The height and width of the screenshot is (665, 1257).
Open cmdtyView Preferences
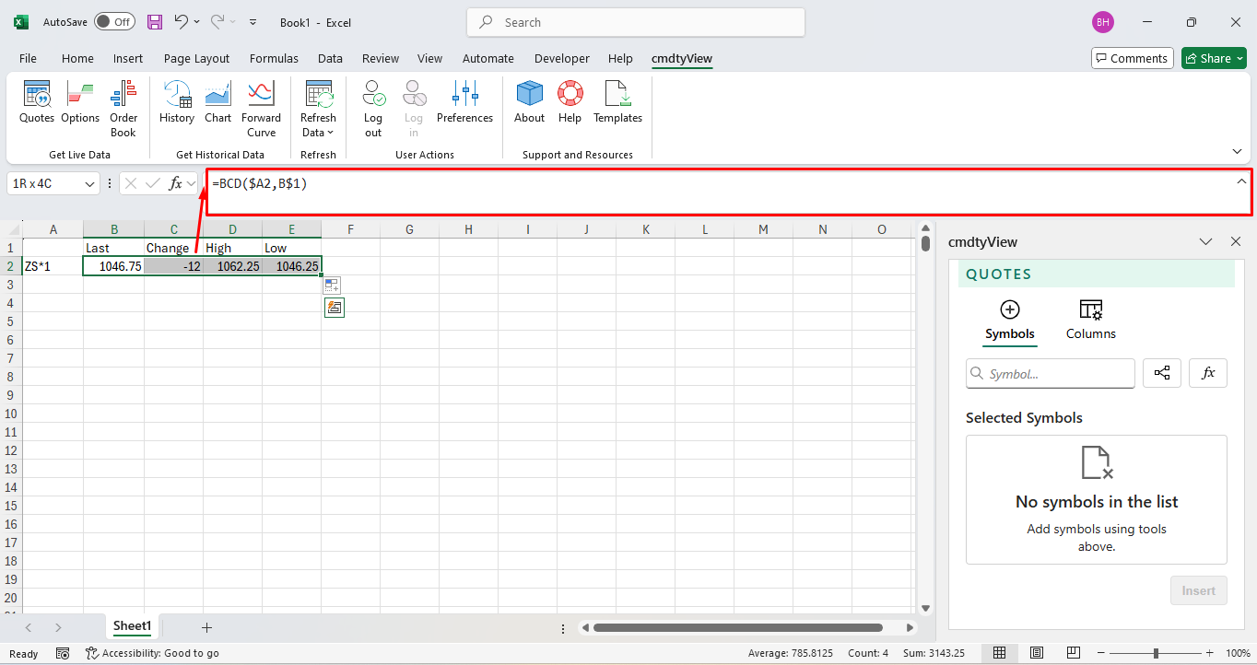(x=464, y=102)
